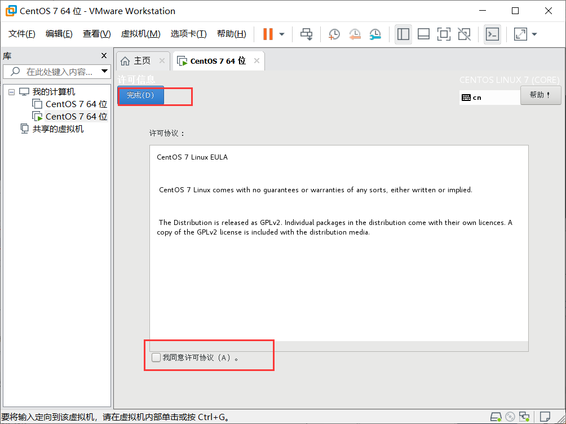Open the console view icon
The image size is (566, 424).
492,34
